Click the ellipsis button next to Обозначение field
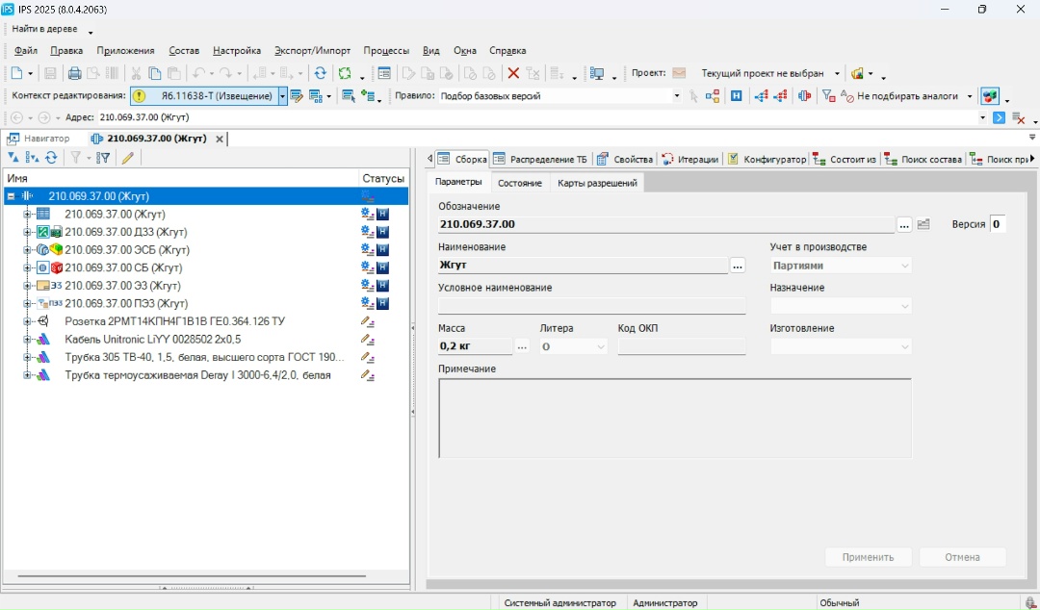 [904, 224]
